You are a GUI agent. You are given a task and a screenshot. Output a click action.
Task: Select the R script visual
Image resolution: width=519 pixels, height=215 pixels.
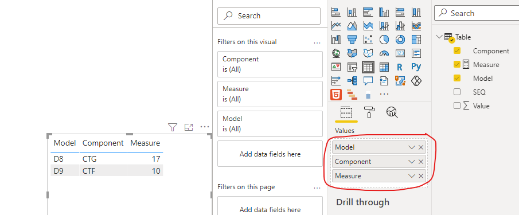pos(400,67)
